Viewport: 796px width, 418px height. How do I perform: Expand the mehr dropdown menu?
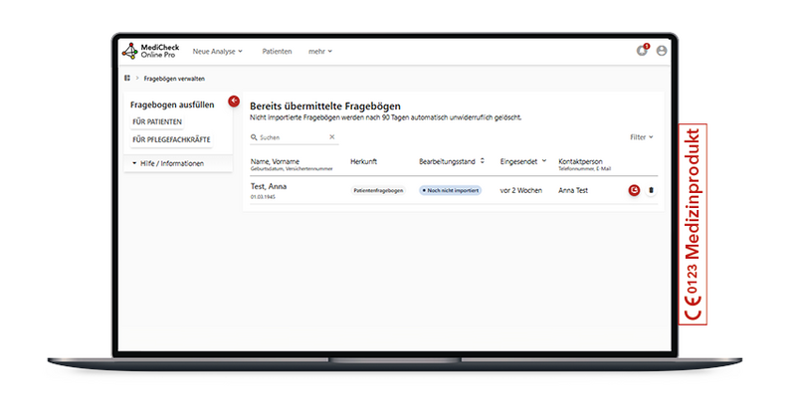pos(320,51)
